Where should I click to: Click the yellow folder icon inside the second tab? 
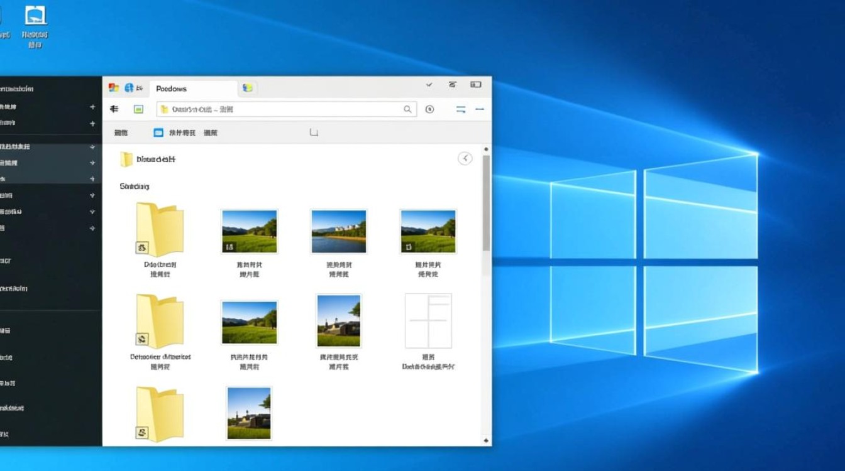click(248, 87)
